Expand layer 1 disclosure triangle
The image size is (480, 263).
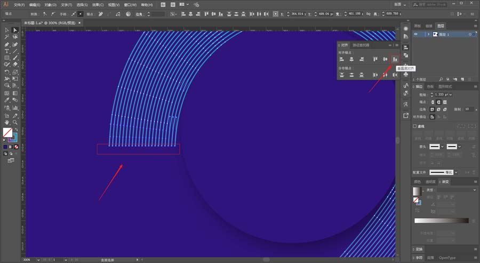tap(428, 34)
